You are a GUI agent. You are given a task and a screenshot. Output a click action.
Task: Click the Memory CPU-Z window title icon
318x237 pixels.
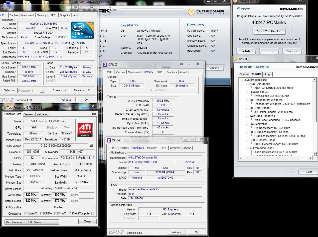click(105, 65)
